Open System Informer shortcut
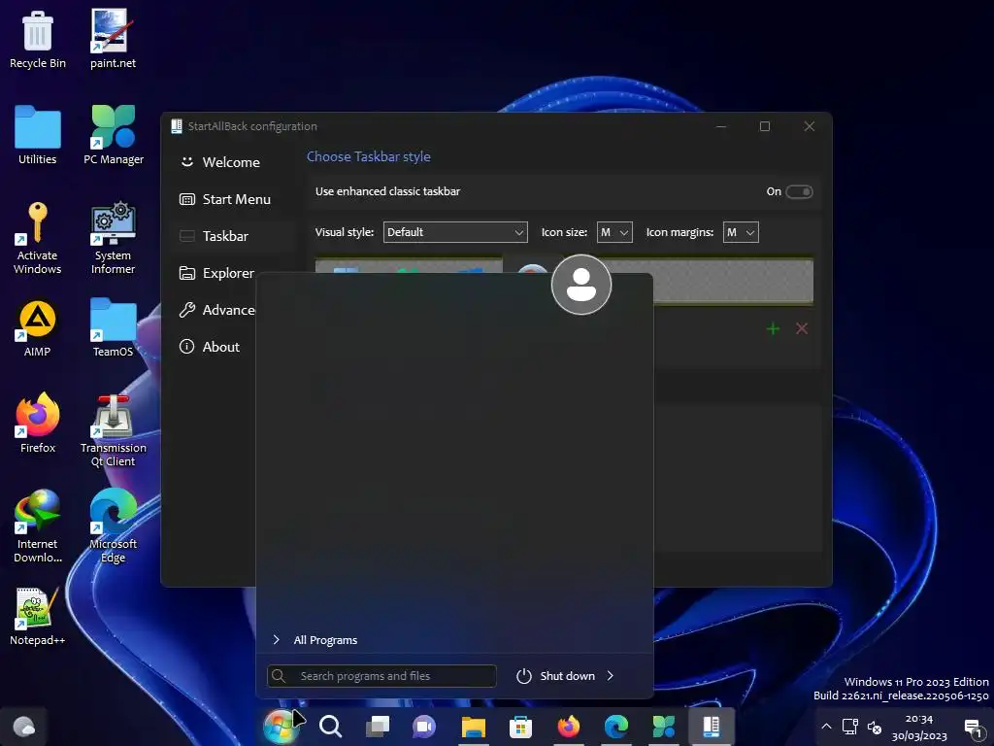The height and width of the screenshot is (746, 994). pyautogui.click(x=113, y=238)
